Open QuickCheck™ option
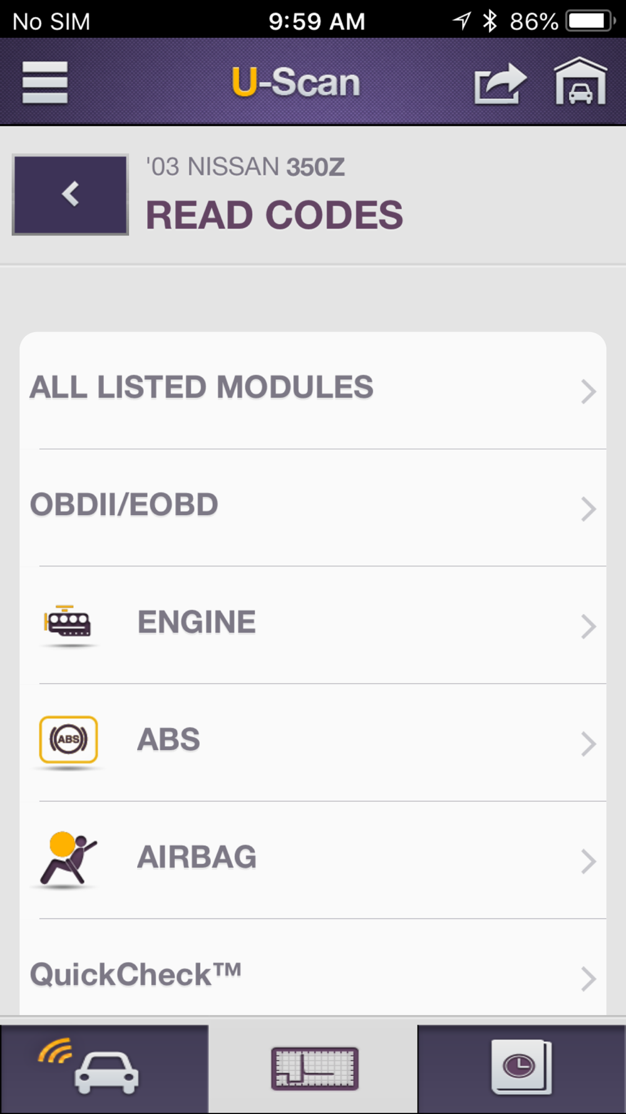 tap(136, 975)
